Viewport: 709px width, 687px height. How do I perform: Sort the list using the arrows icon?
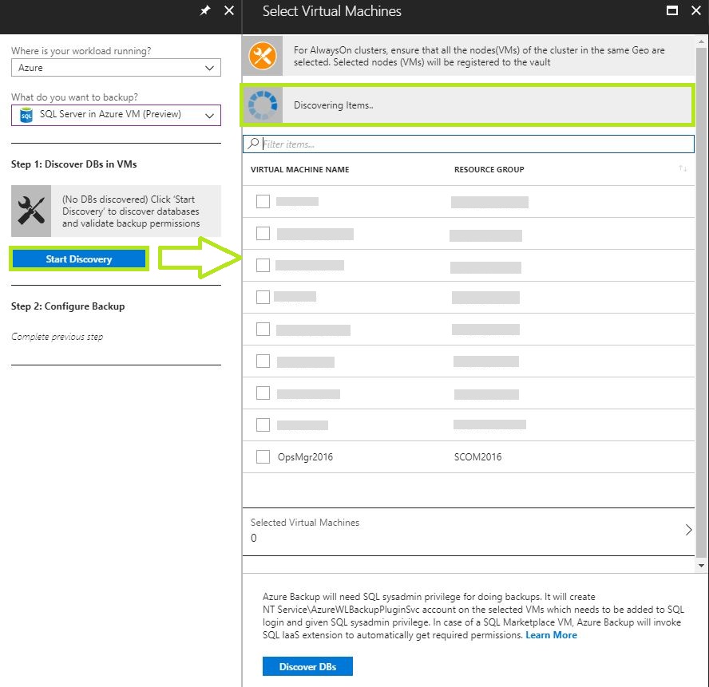point(683,168)
